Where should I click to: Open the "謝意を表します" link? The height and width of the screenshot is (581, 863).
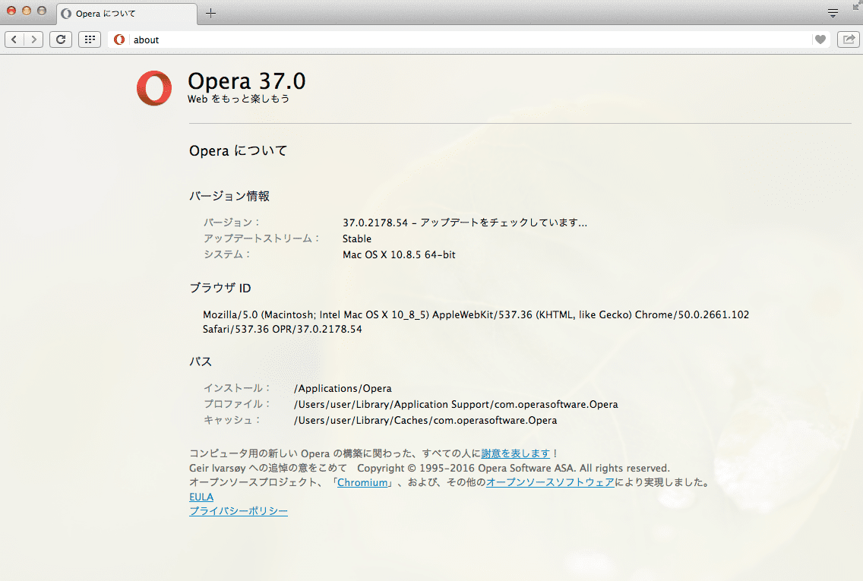516,453
